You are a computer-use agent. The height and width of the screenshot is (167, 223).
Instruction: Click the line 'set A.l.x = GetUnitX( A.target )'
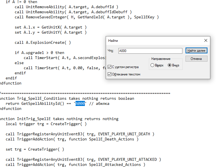[51, 27]
